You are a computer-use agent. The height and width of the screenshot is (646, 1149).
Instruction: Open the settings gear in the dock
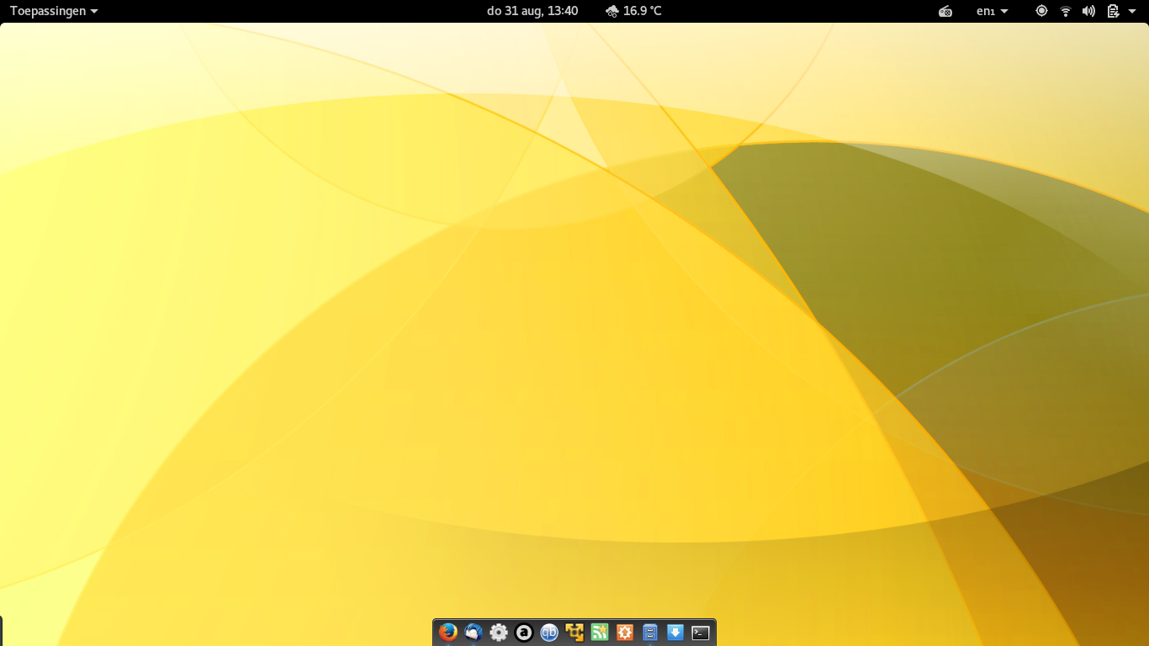click(x=499, y=633)
